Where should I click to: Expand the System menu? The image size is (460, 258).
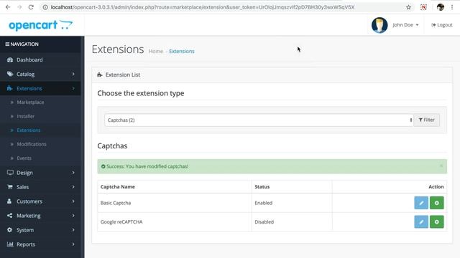coord(40,230)
